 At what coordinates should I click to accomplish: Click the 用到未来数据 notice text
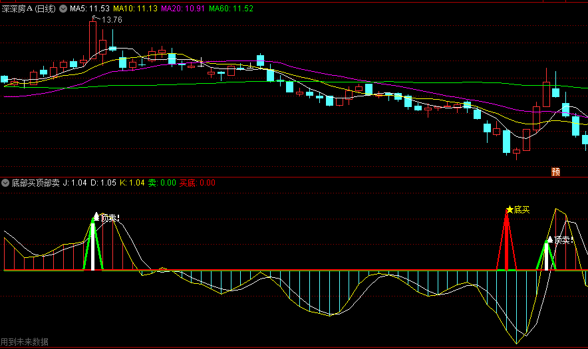click(25, 342)
